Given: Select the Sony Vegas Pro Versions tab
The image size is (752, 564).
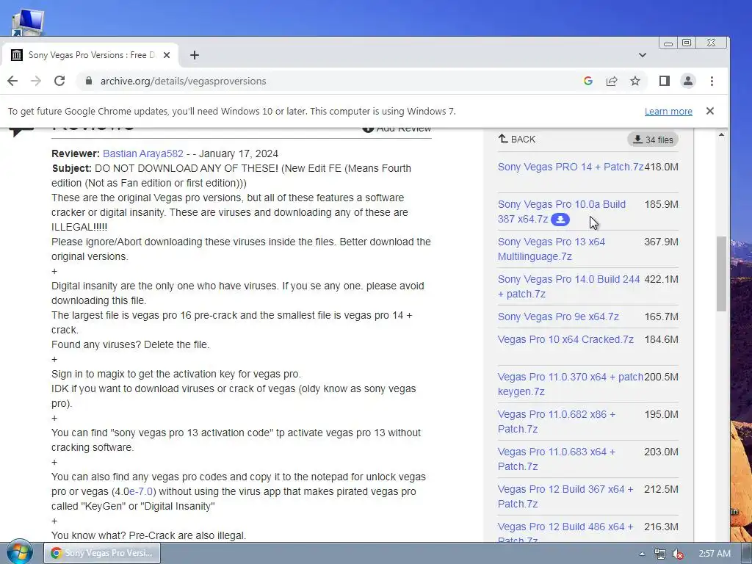Looking at the screenshot, I should (91, 55).
